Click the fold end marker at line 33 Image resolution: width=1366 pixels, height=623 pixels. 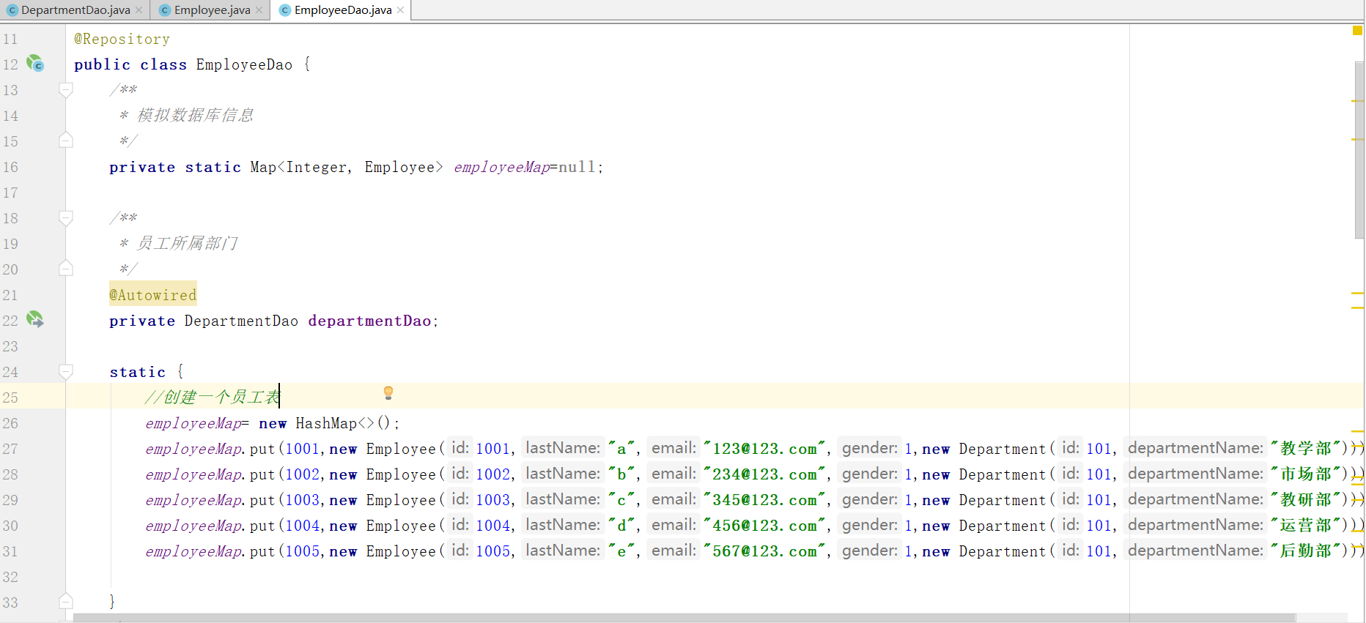click(x=66, y=602)
